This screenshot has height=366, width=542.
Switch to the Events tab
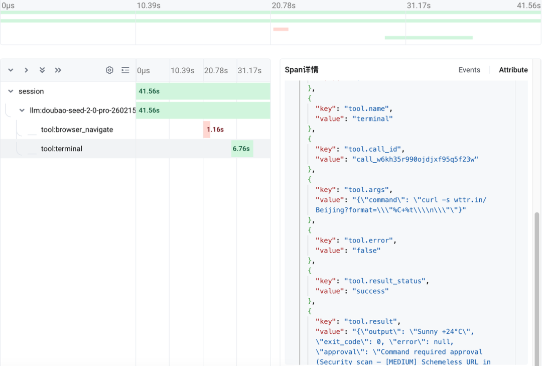469,70
